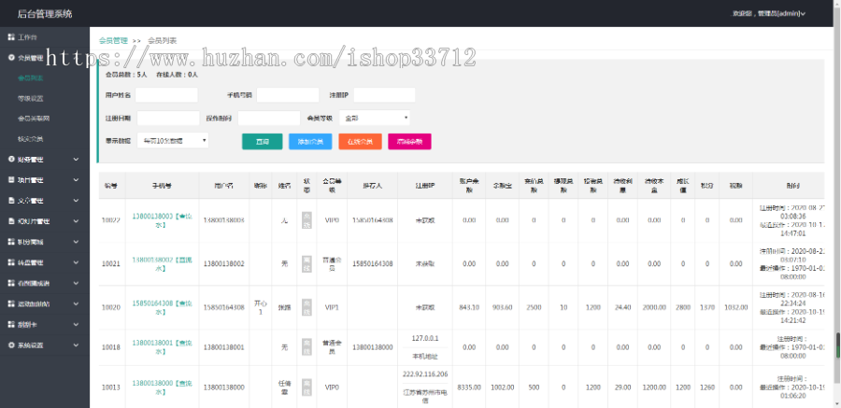
Task: Click balance value 843.10
Action: (x=469, y=307)
